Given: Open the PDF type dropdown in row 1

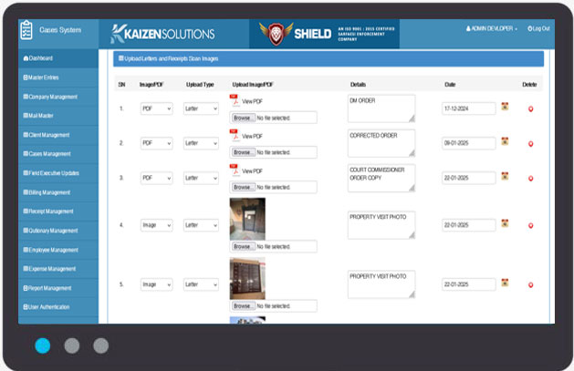Looking at the screenshot, I should click(x=156, y=108).
